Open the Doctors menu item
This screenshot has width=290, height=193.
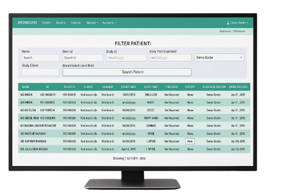[x=61, y=23]
